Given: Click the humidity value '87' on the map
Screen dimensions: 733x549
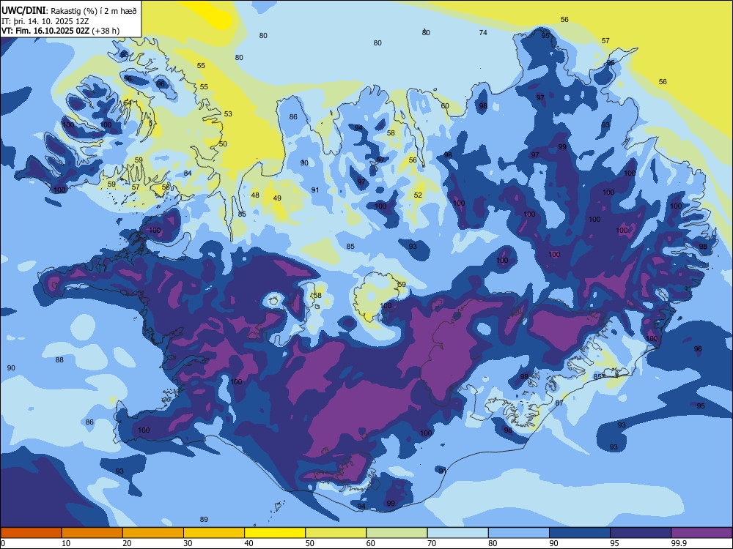Looking at the screenshot, I should (559, 403).
